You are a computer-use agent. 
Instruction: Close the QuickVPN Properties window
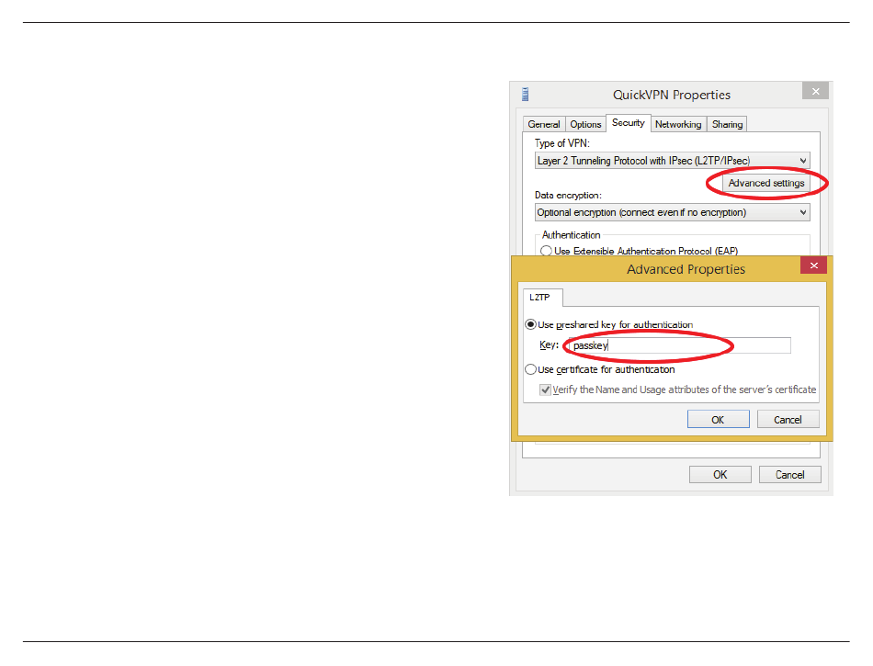(816, 91)
